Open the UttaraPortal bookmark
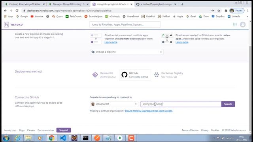 (131, 17)
